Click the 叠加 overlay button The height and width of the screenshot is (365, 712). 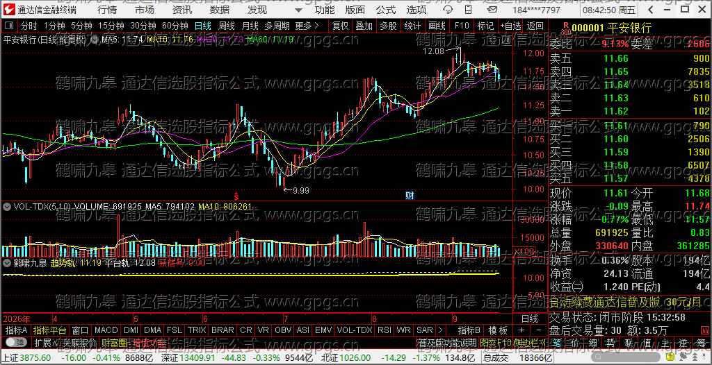tap(364, 26)
